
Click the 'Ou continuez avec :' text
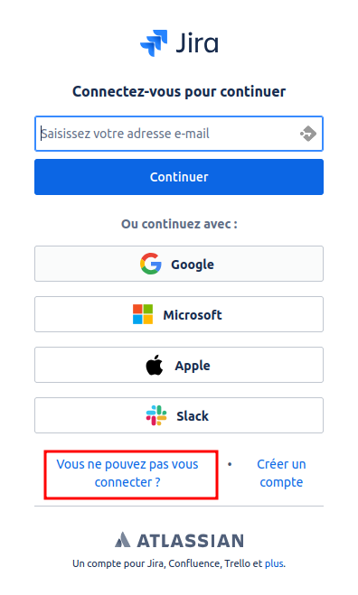pyautogui.click(x=179, y=224)
